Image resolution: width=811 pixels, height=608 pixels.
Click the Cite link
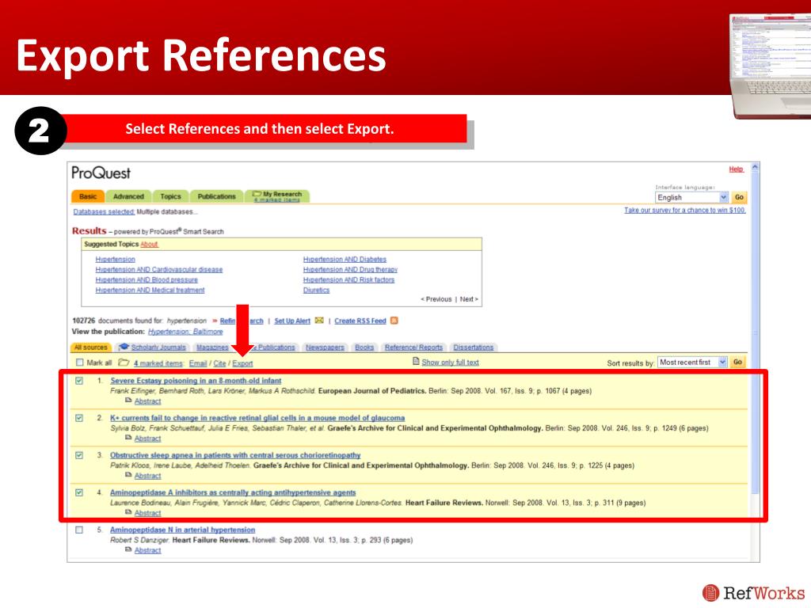click(219, 363)
